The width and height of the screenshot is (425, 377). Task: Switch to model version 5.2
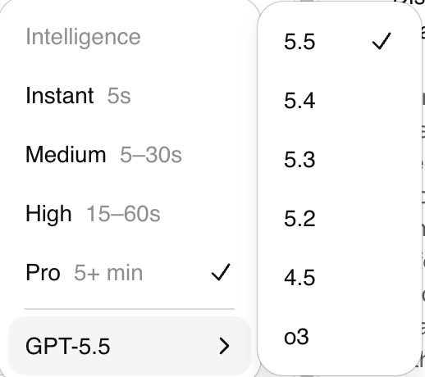click(339, 219)
